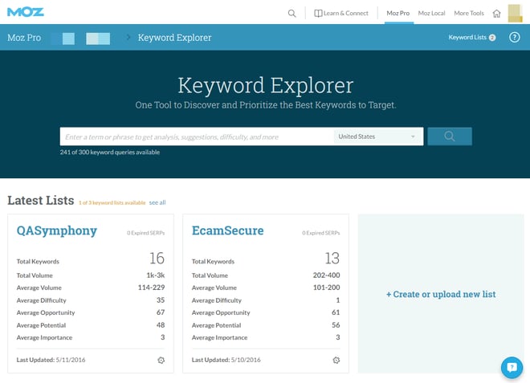Open the chat help bubble
530x383 pixels.
coord(512,367)
